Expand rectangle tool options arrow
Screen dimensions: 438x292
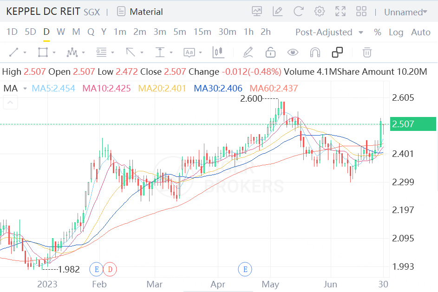[x=54, y=52]
